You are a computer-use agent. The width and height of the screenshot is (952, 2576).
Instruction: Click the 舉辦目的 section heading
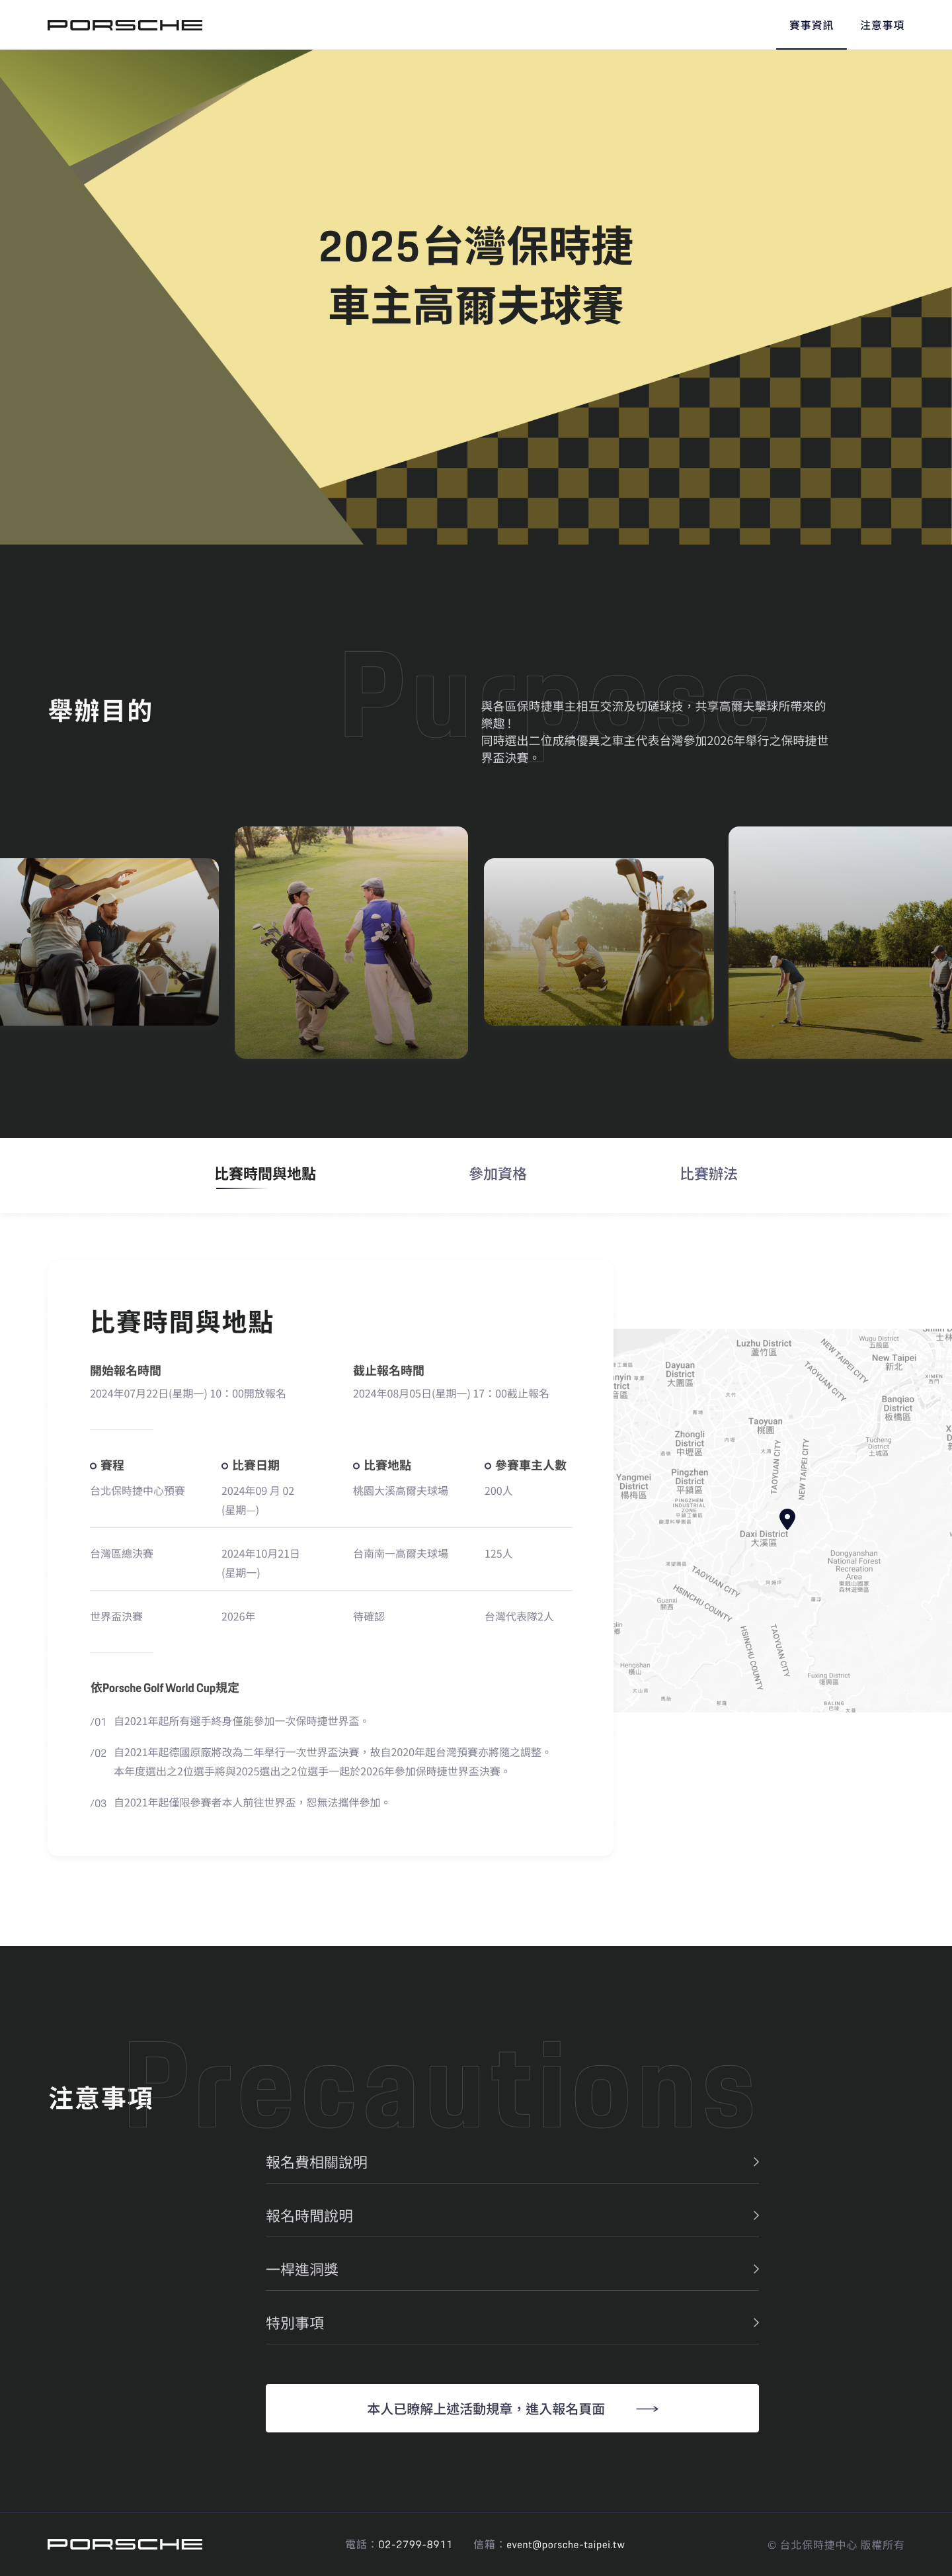100,711
